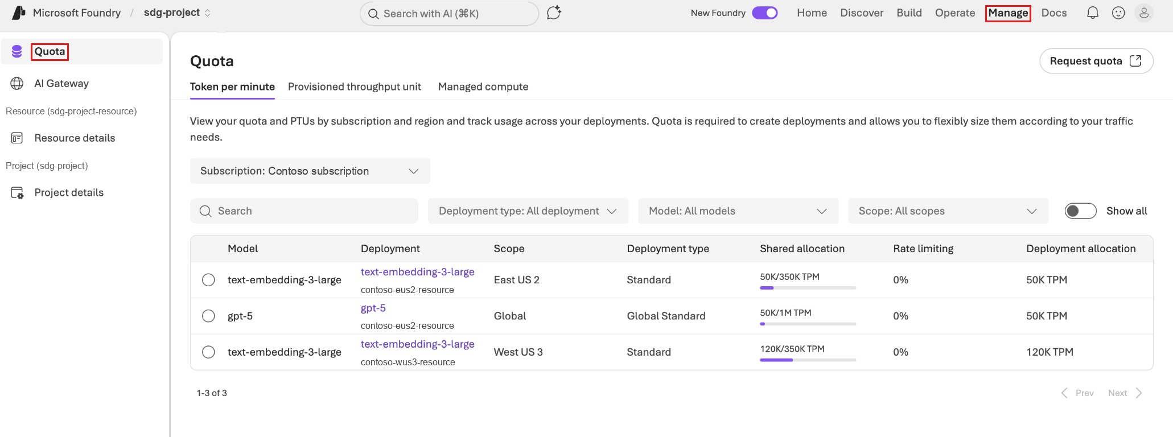Enable the Show all toggle
The width and height of the screenshot is (1173, 437).
(x=1080, y=211)
